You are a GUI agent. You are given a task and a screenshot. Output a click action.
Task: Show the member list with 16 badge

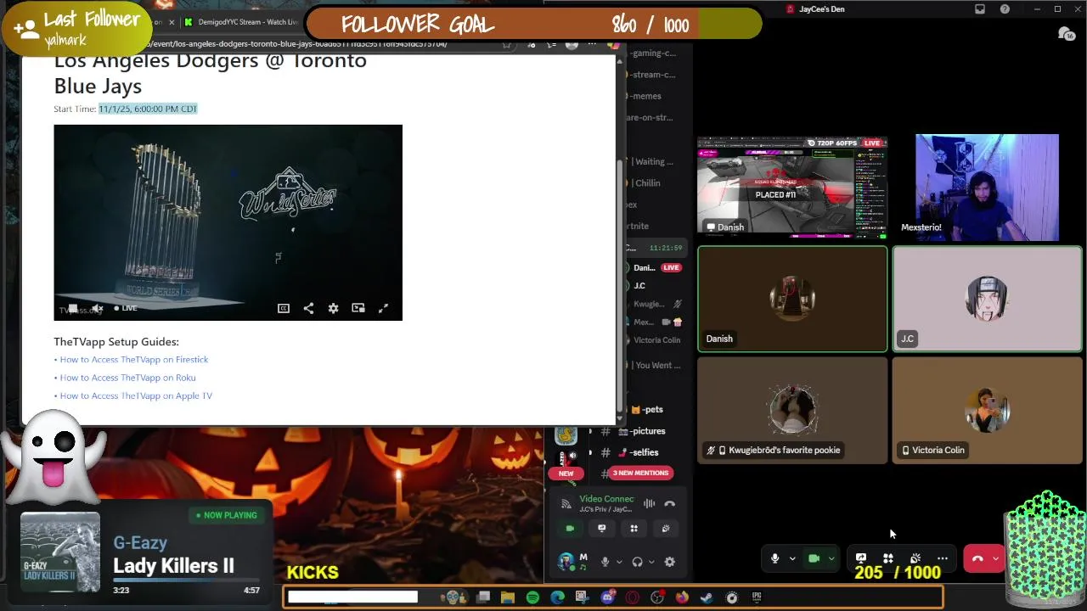[x=1067, y=34]
